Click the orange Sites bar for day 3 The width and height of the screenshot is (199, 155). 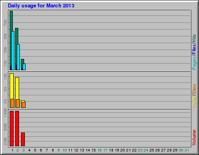pos(24,105)
